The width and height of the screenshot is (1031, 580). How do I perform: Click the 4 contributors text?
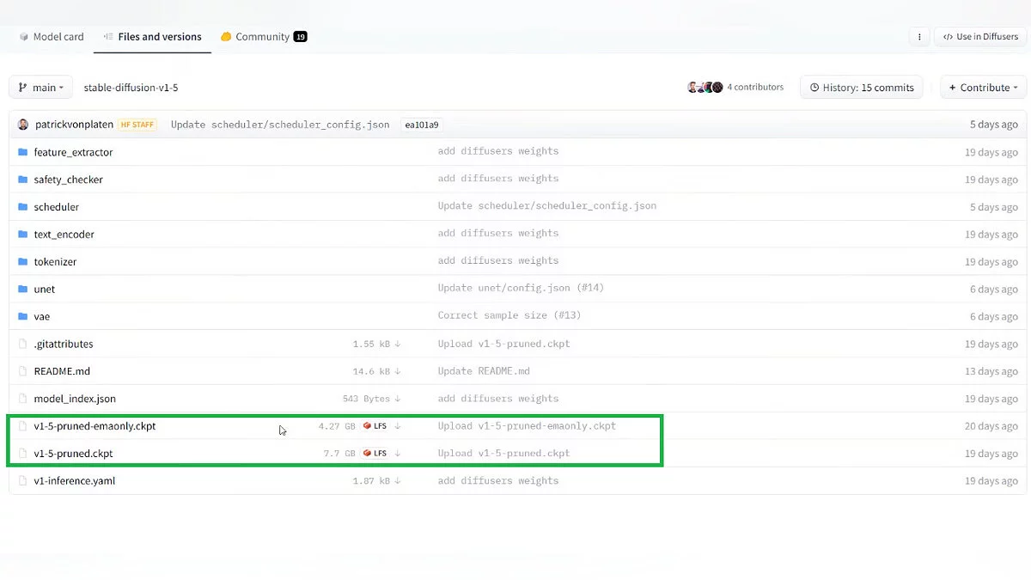[x=755, y=88]
